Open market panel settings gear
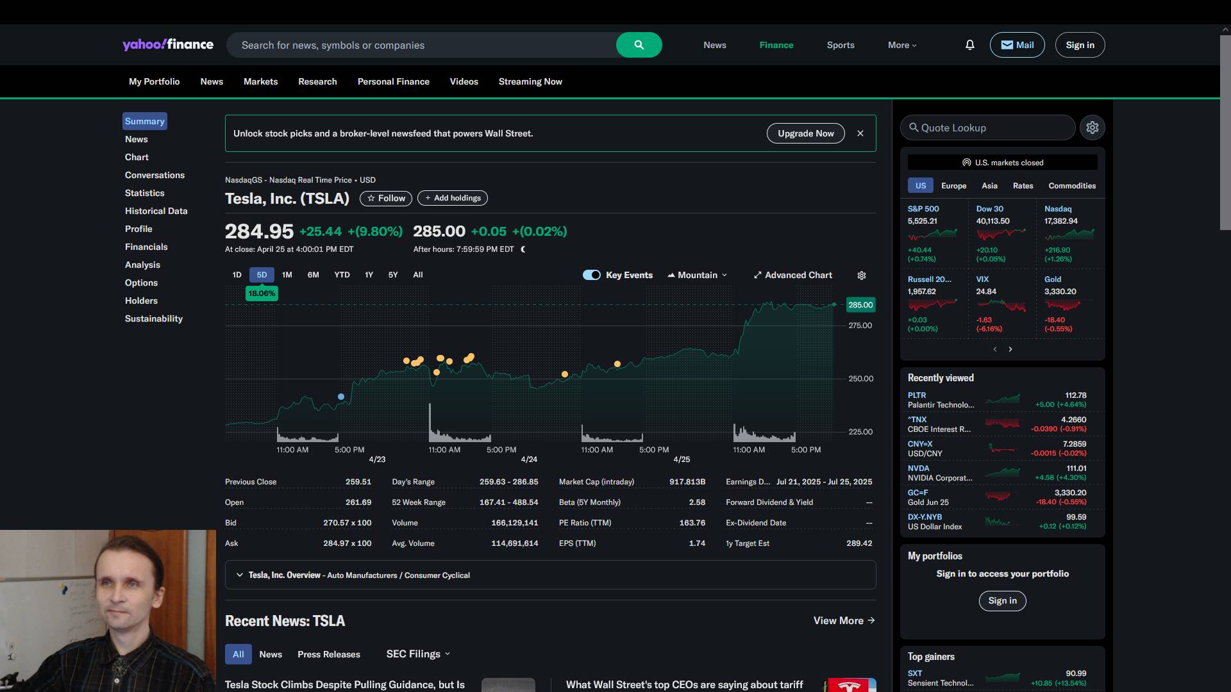The width and height of the screenshot is (1231, 692). click(x=1093, y=128)
